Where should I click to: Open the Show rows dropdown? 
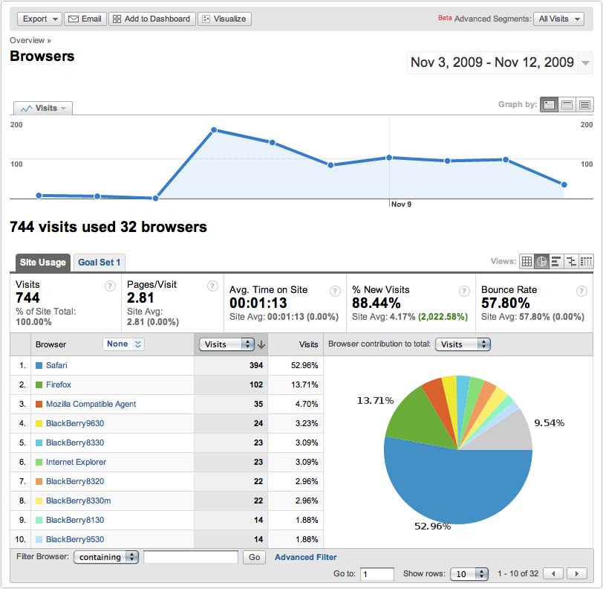coord(469,574)
